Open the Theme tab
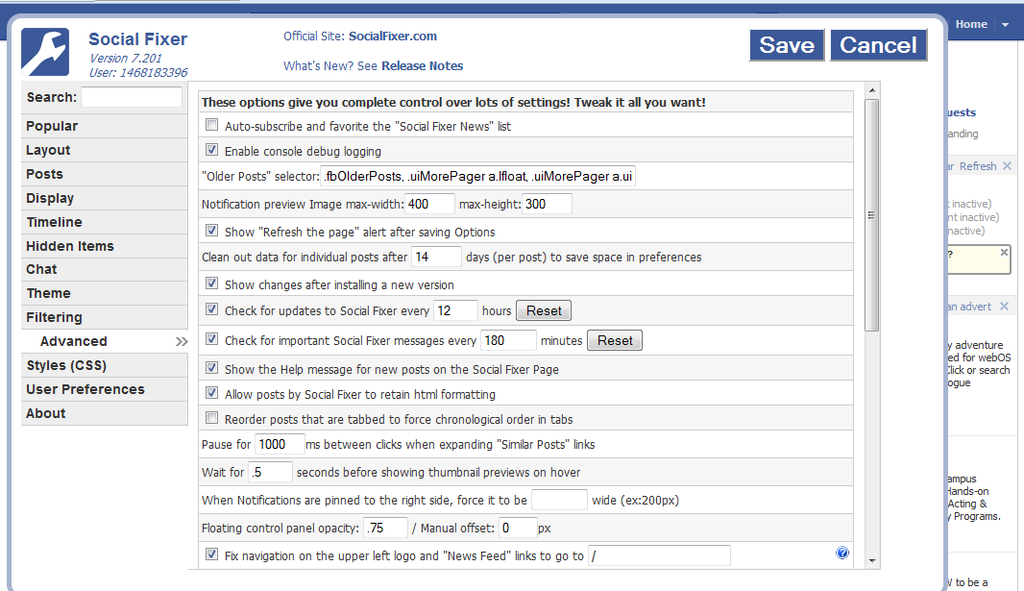The width and height of the screenshot is (1024, 591). (x=105, y=293)
